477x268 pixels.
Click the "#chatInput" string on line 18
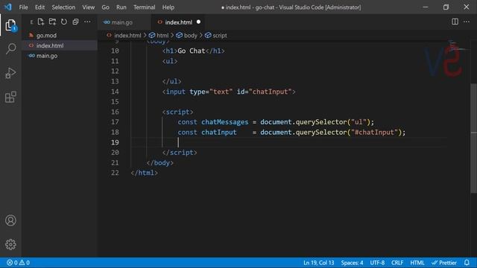(x=374, y=133)
